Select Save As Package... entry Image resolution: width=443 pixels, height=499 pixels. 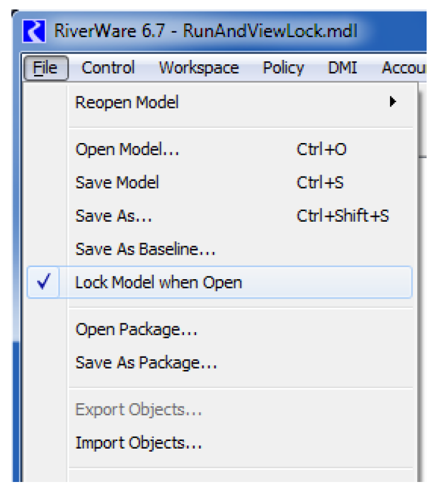tap(146, 363)
